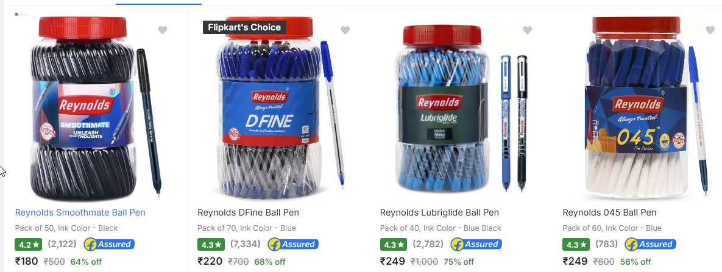Click the 4.2 star rating badge
722x272 pixels.
[28, 245]
